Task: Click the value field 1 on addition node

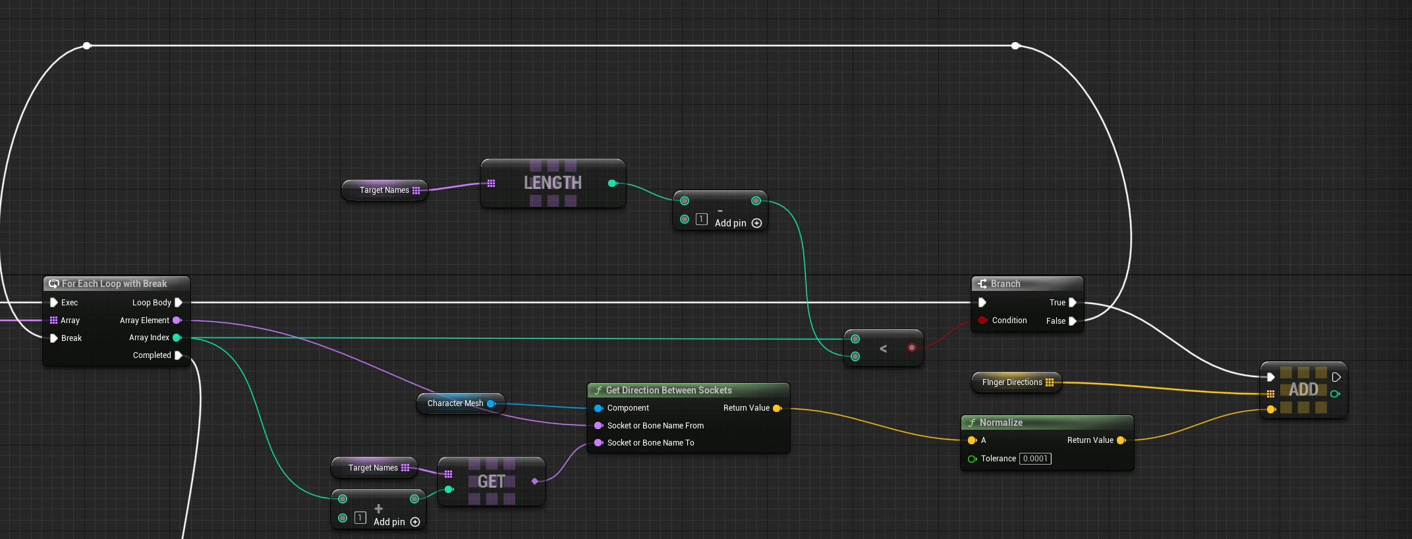Action: pyautogui.click(x=360, y=518)
